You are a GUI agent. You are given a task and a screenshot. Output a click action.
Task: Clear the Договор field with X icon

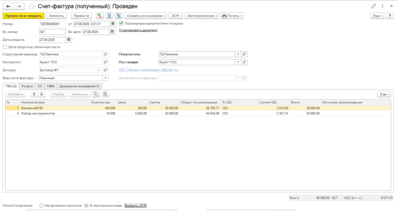99,70
